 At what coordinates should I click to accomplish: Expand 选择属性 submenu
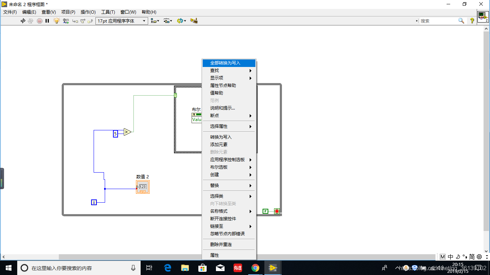click(229, 126)
